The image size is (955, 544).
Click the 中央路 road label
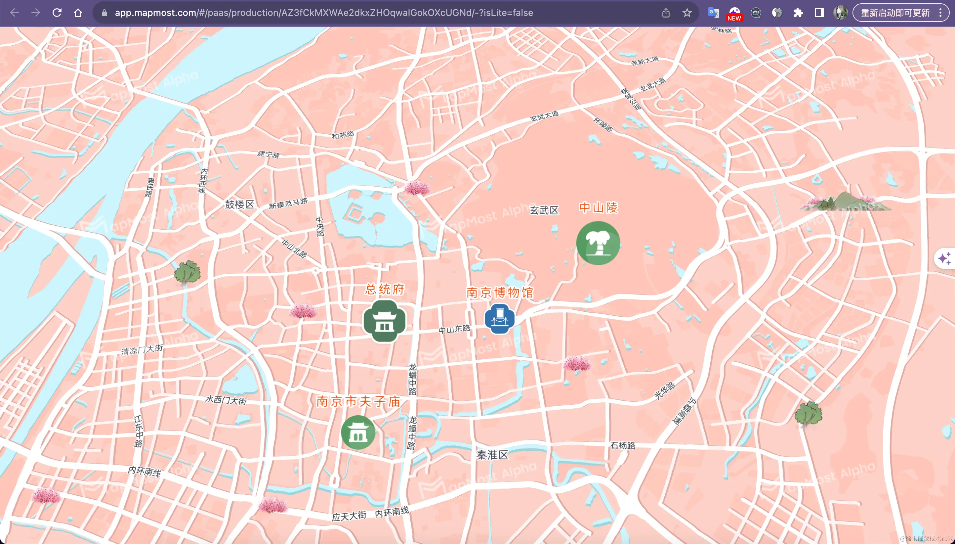click(x=320, y=226)
